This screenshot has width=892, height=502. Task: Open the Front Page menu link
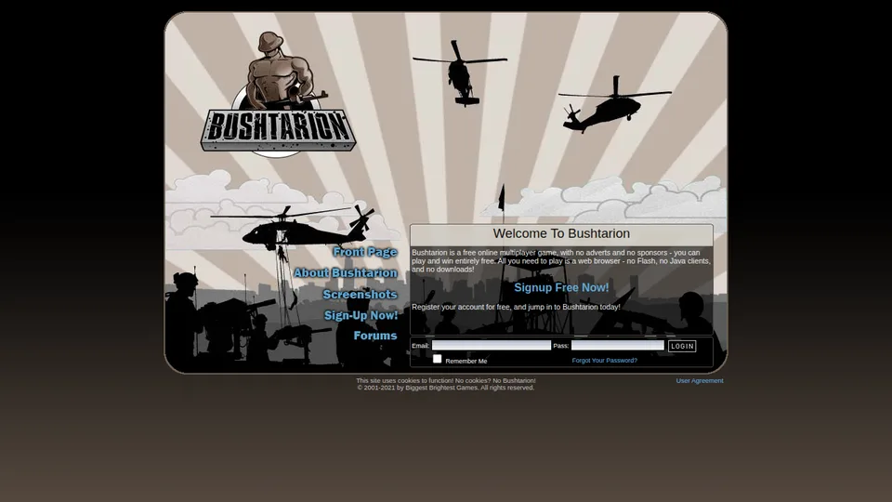(365, 252)
